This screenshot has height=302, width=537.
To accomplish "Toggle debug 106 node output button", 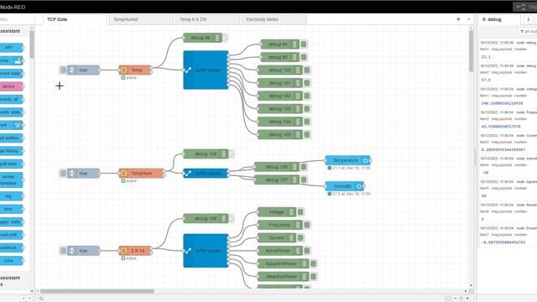I will pos(304,167).
